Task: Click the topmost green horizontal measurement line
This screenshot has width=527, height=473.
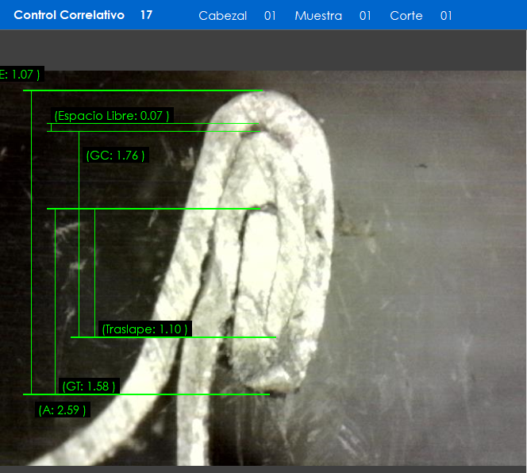Action: 143,90
